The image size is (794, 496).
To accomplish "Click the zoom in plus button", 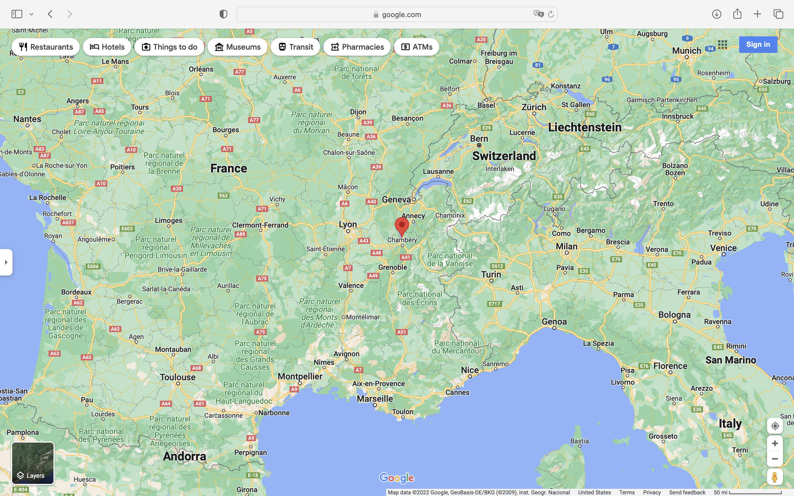I will (775, 444).
